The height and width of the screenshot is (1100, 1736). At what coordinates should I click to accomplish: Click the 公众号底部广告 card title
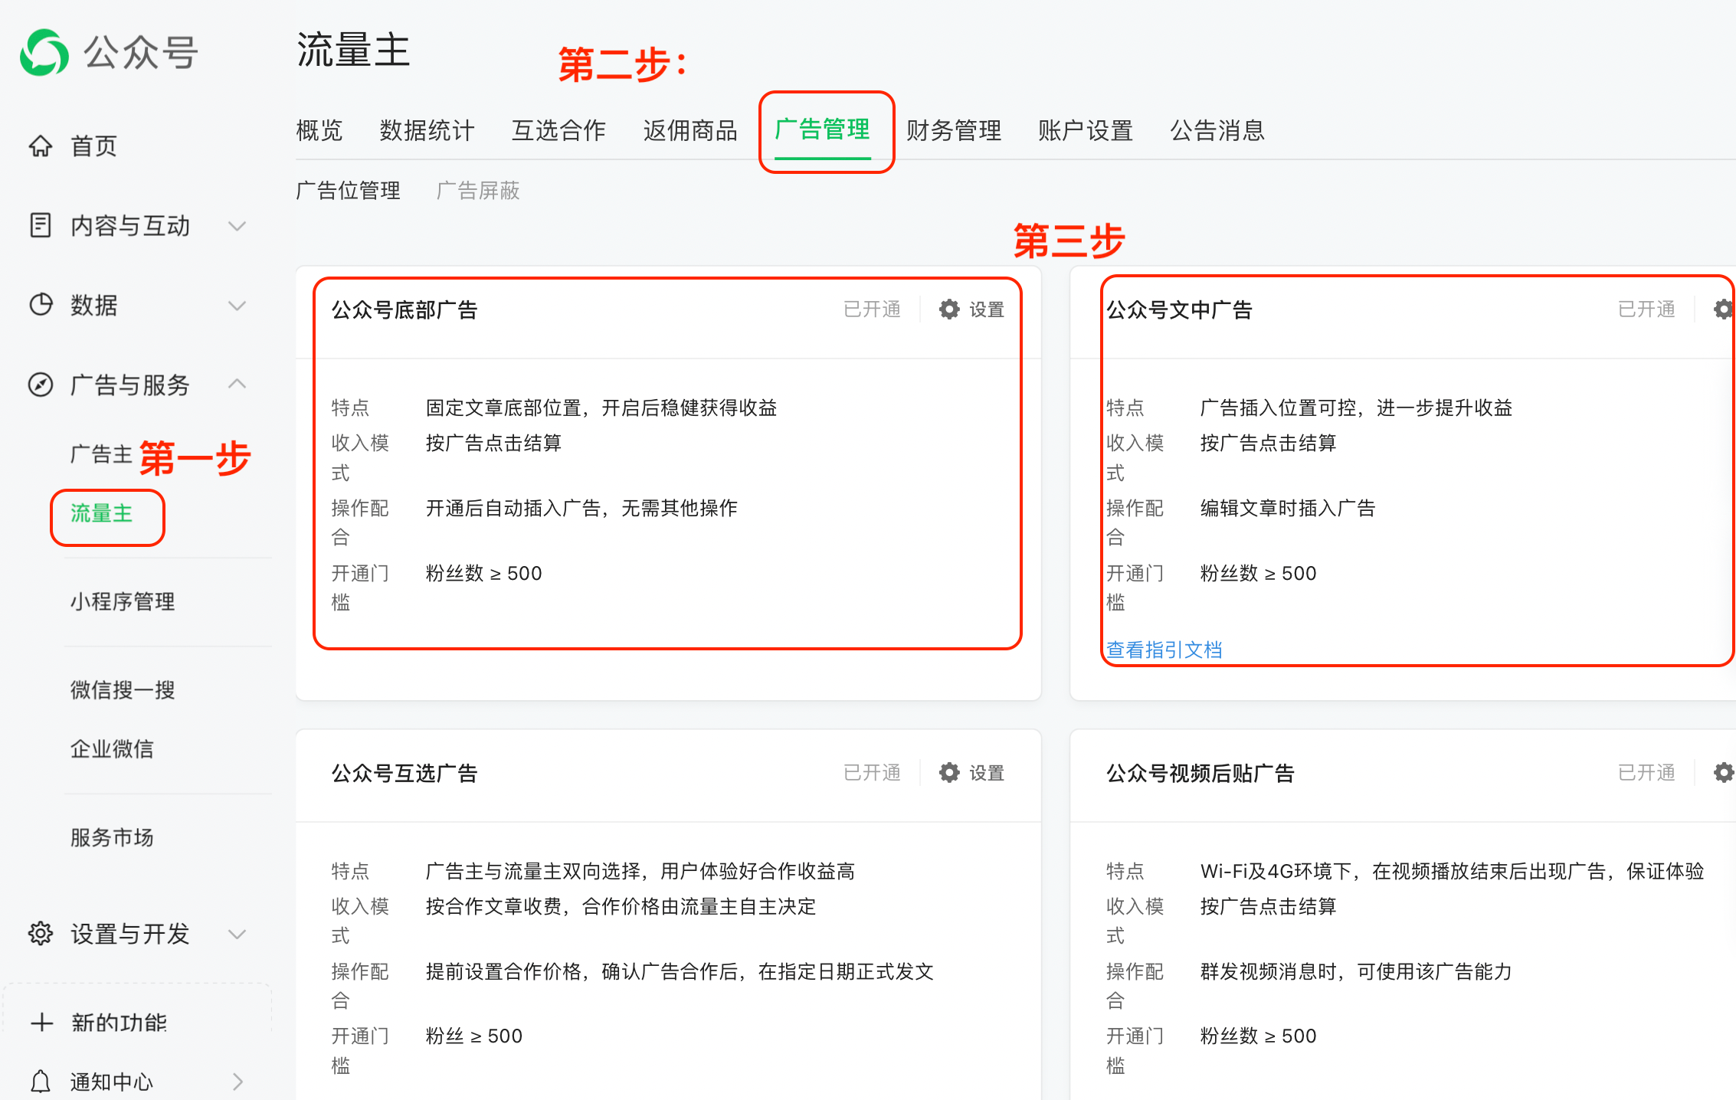click(405, 309)
